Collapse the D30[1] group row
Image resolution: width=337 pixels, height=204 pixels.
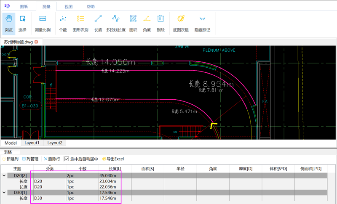[4, 192]
